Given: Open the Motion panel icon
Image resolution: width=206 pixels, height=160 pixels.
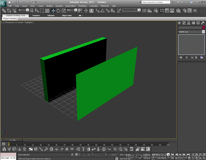Looking at the screenshot, I should point(193,23).
